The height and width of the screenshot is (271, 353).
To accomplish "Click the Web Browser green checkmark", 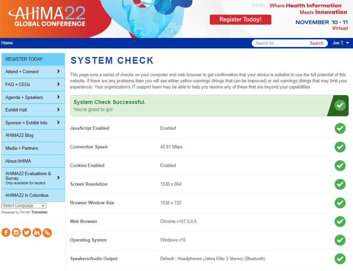I will click(x=340, y=222).
